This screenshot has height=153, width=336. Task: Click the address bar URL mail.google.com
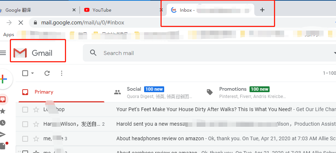[82, 23]
